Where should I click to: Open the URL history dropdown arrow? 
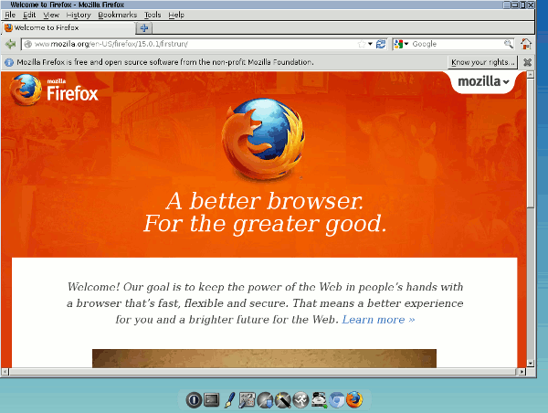[x=370, y=44]
